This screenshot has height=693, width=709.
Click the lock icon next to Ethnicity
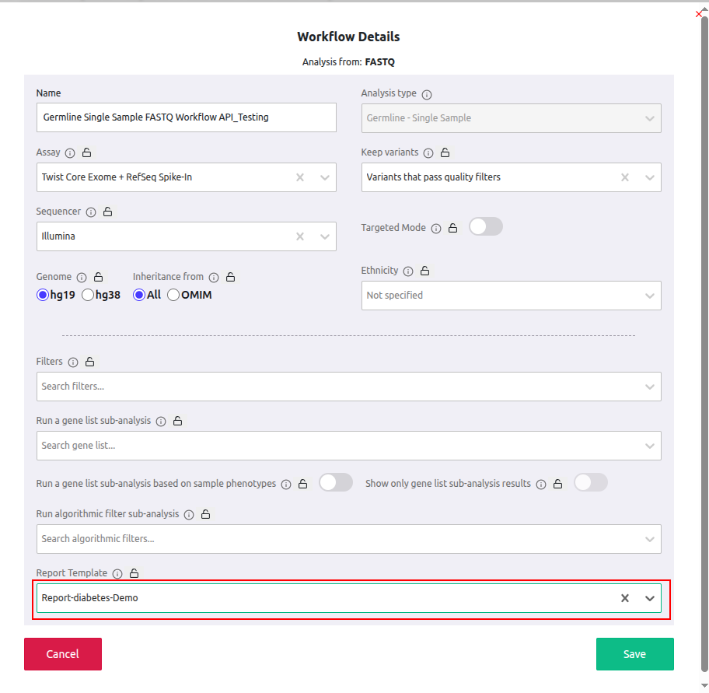(x=424, y=271)
